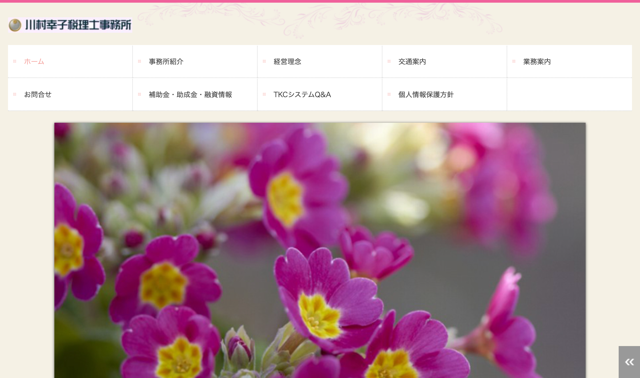The image size is (640, 378).
Task: Click dotted bullet icon beside 事務所紹介
Action: [x=139, y=61]
